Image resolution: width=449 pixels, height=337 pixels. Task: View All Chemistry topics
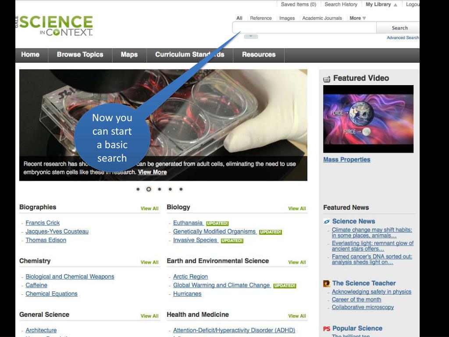pyautogui.click(x=150, y=262)
